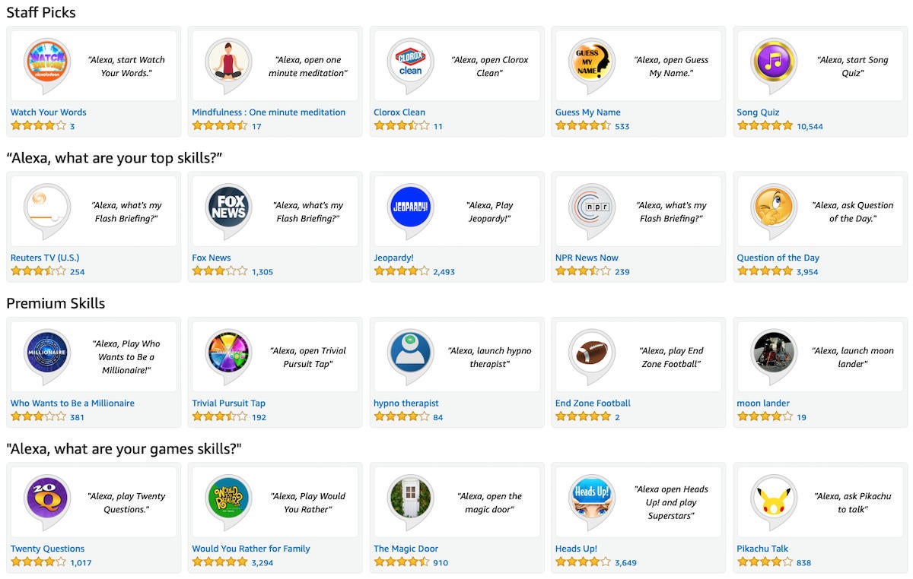Click the hypno therapist title link
This screenshot has height=579, width=913.
click(x=406, y=403)
